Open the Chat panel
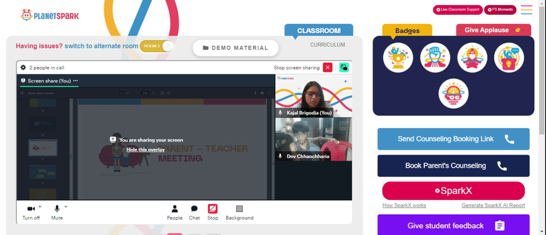The image size is (546, 235). pyautogui.click(x=194, y=213)
